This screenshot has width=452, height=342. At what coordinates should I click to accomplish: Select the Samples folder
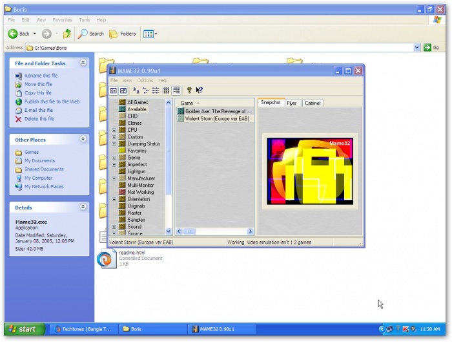point(136,220)
